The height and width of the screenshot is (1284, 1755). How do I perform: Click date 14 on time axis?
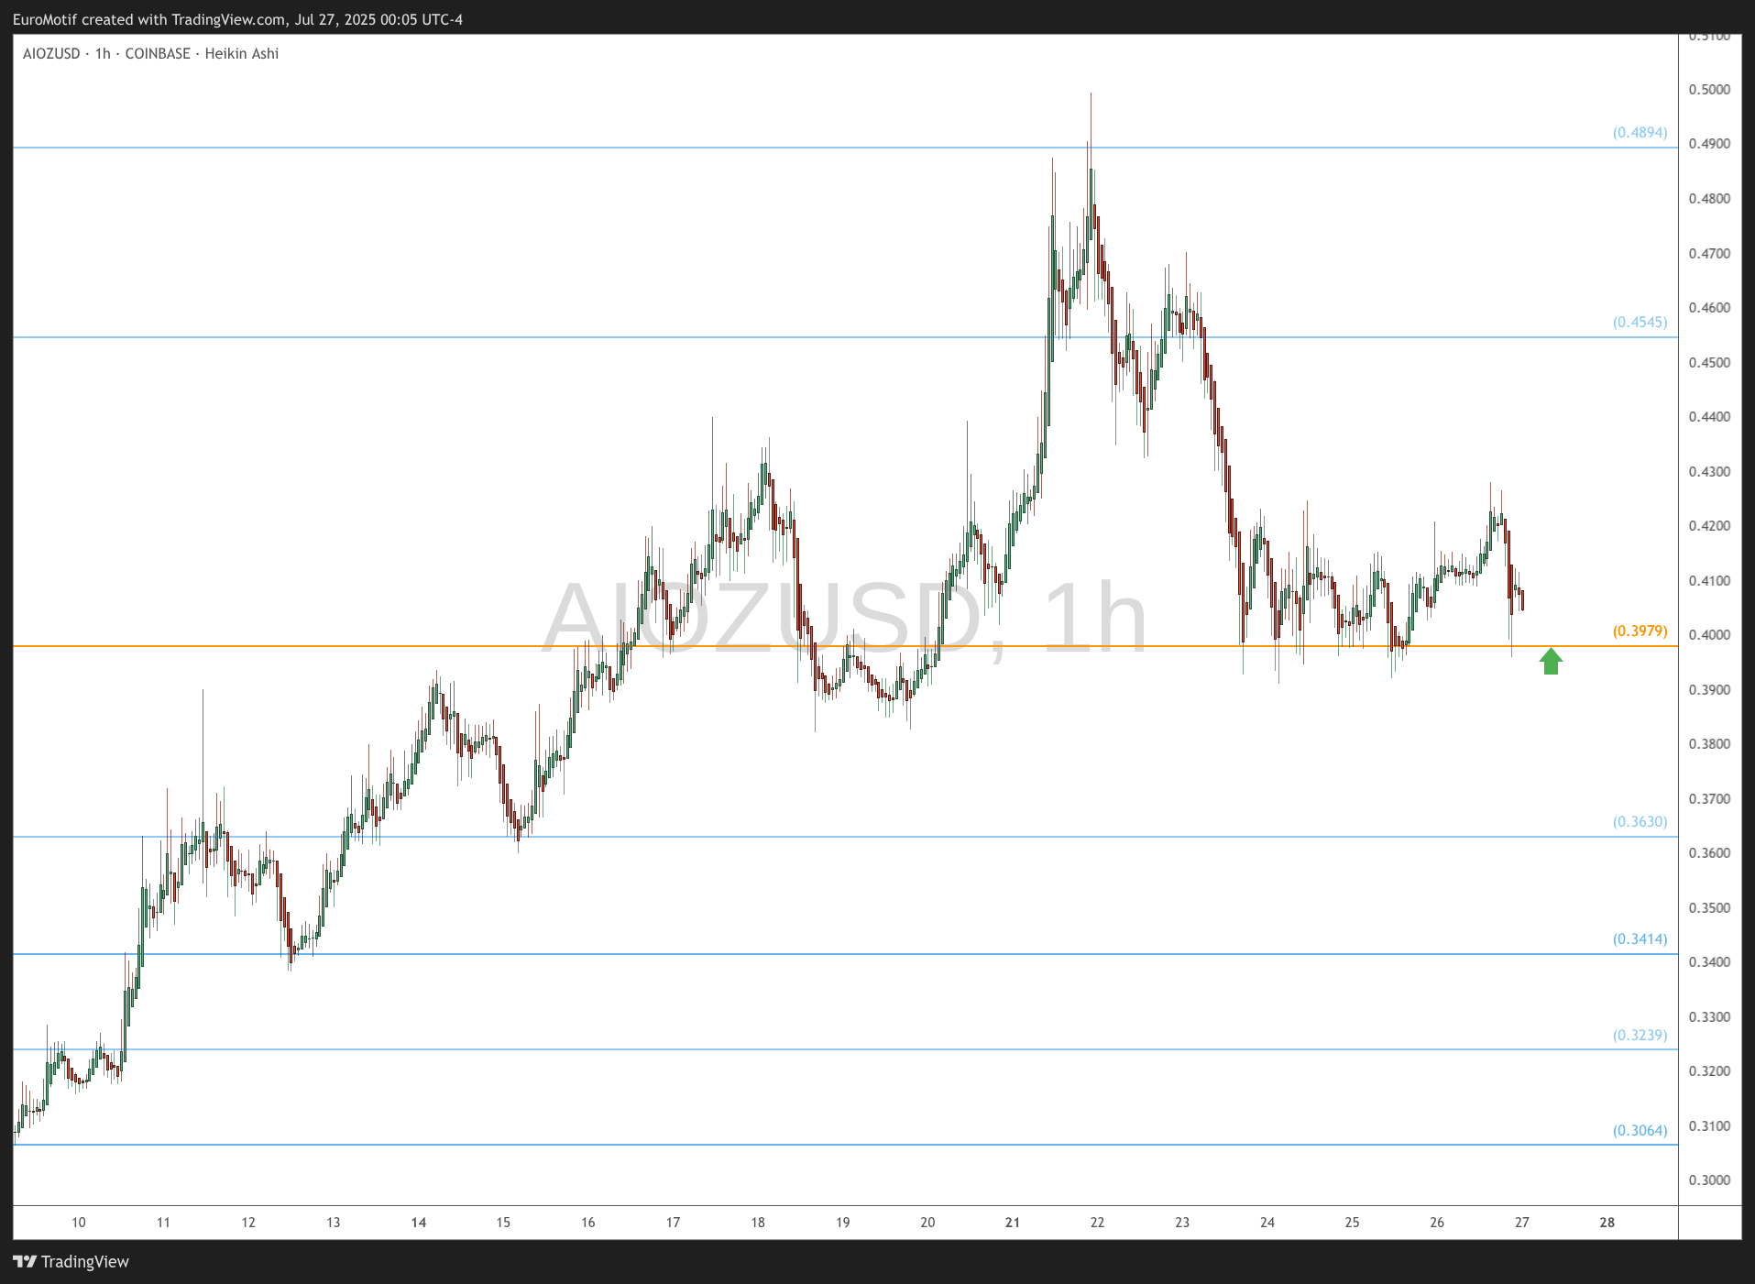tap(419, 1223)
